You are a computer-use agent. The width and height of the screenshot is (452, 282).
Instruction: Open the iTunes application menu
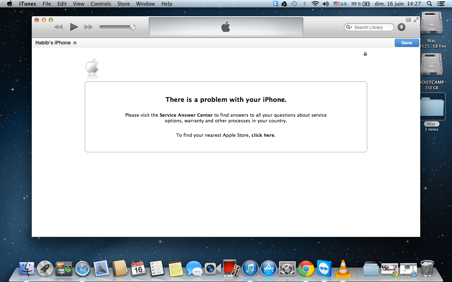(x=28, y=4)
